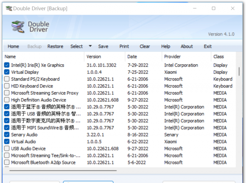Select High Definition Audio Device row name
Screen dimensions: 246x183
coord(39,100)
